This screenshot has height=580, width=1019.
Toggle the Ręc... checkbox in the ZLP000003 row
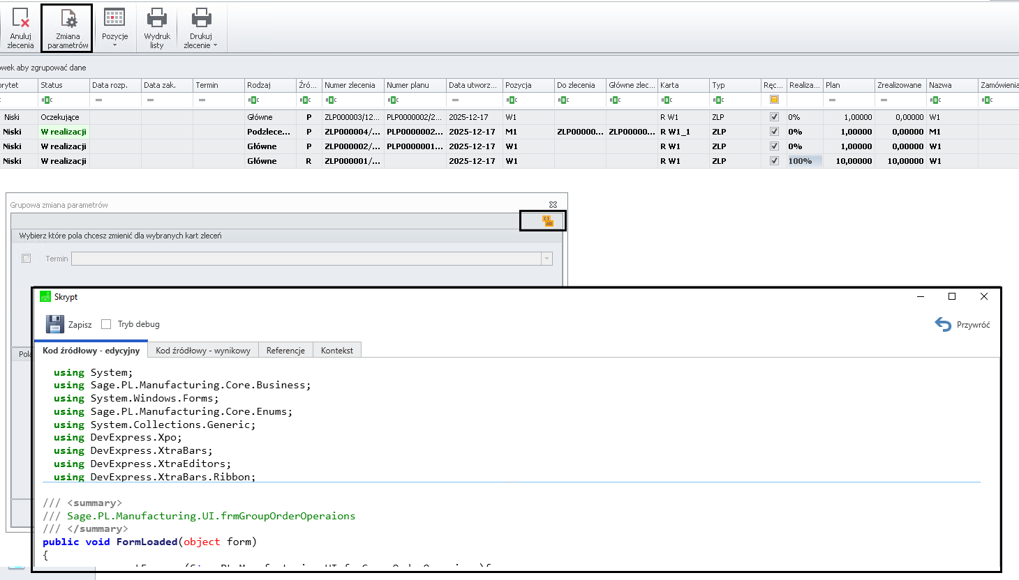tap(774, 117)
